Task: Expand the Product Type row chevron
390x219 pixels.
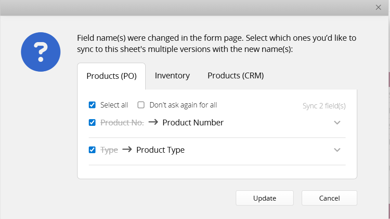Action: (337, 150)
